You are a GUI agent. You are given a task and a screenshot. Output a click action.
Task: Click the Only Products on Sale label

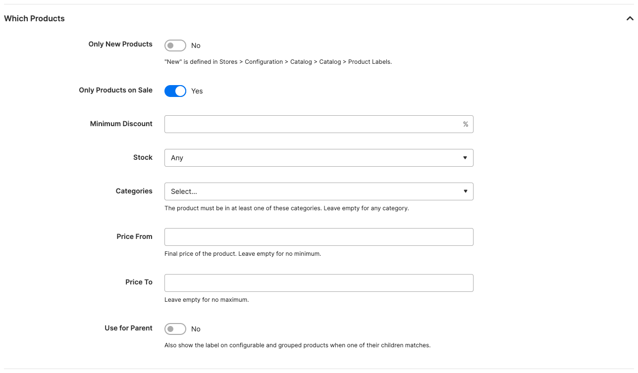point(116,90)
